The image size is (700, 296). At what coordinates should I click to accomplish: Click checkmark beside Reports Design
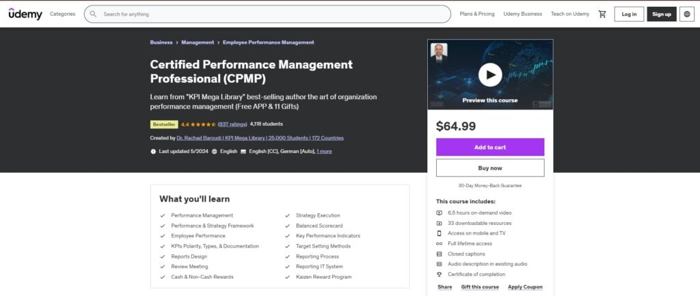pos(163,257)
